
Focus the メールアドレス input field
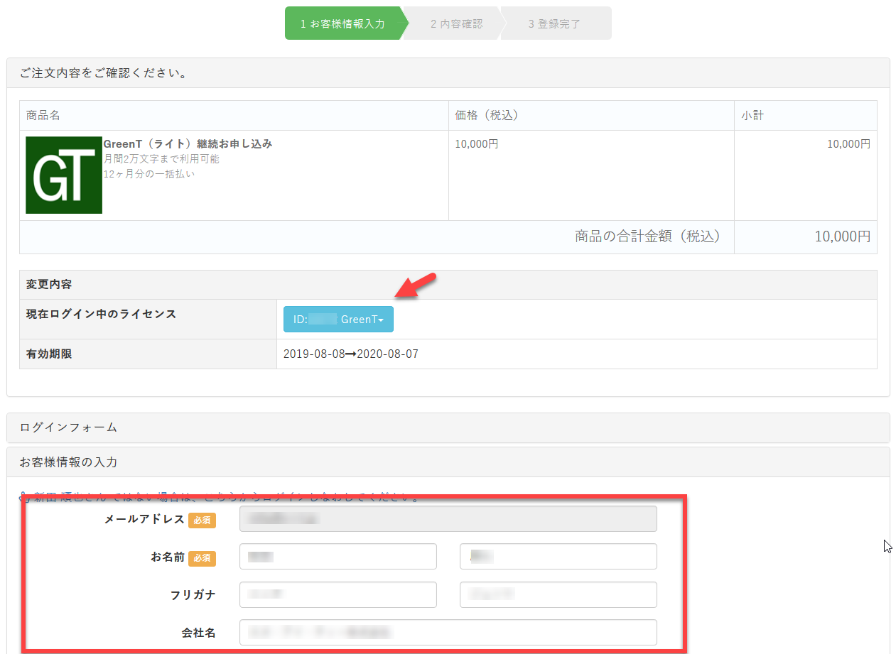[x=448, y=519]
